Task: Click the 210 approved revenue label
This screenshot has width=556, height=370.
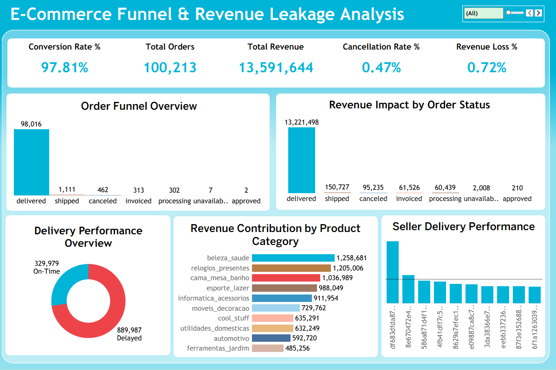Action: point(517,188)
